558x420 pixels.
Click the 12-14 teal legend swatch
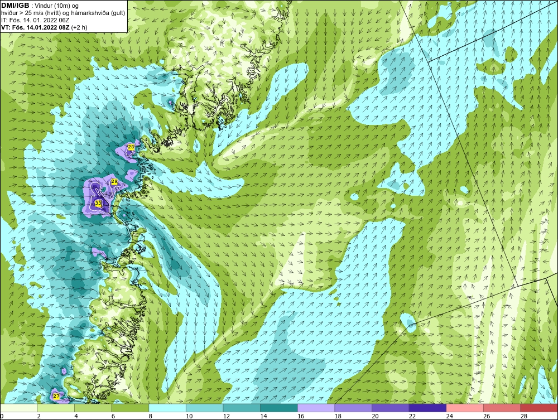(x=242, y=408)
